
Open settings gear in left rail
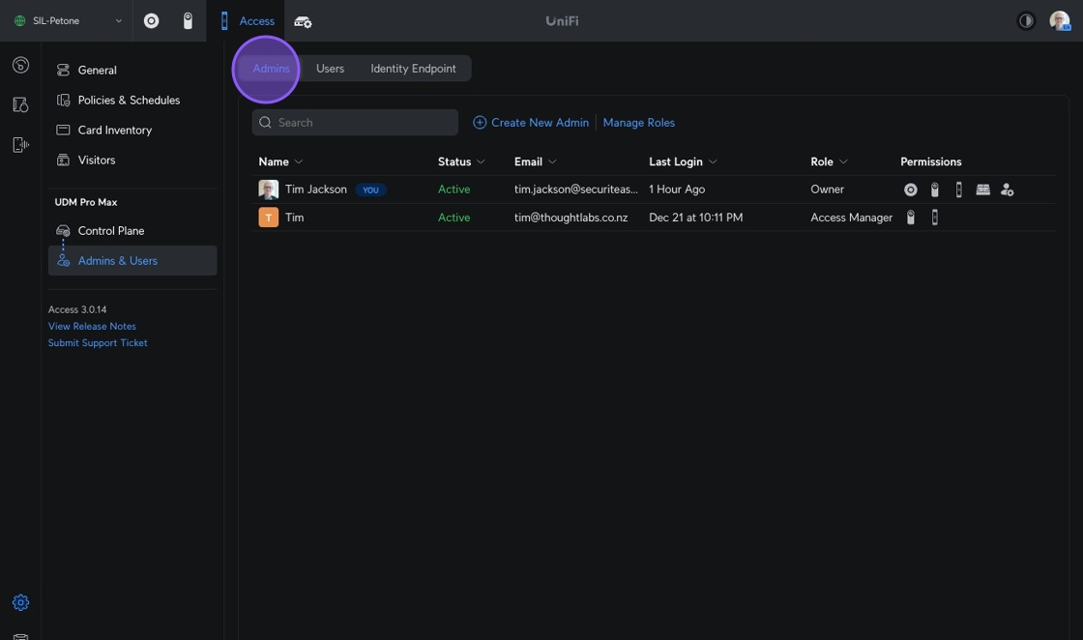pyautogui.click(x=20, y=602)
